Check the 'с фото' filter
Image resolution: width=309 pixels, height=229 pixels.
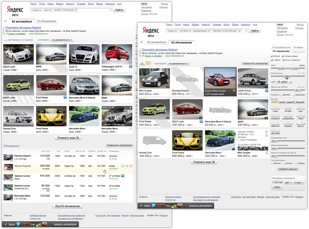coord(272,60)
